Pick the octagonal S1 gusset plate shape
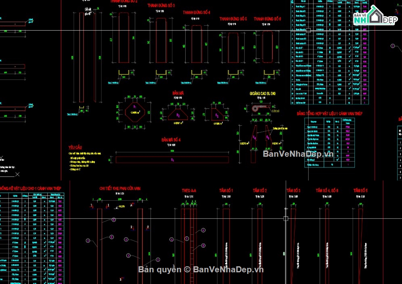Screen dimensions: 402x284 click(x=135, y=112)
